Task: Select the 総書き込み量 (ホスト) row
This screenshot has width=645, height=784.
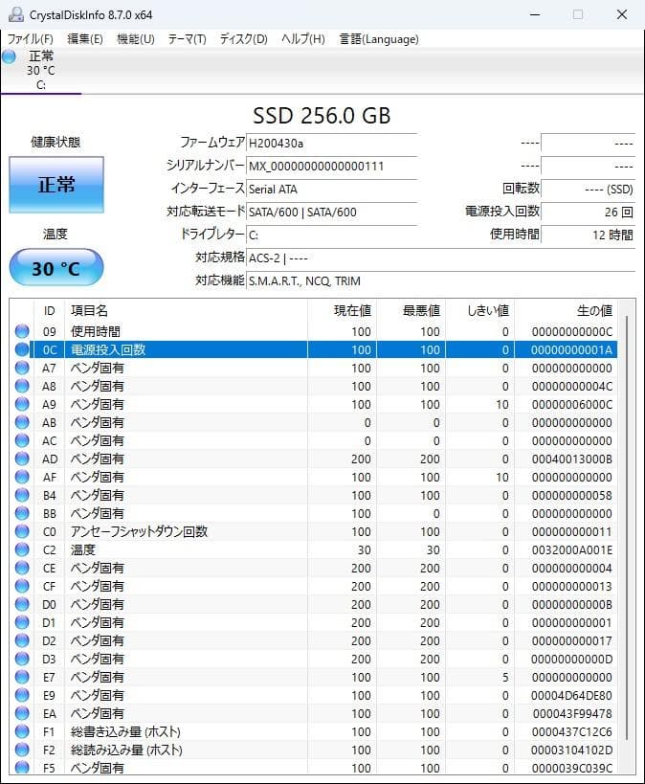Action: (x=314, y=731)
